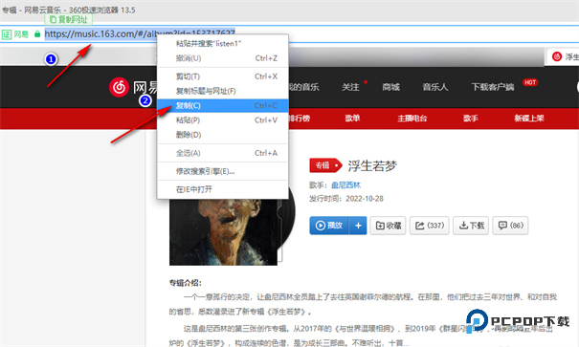
Task: Open the 新碟上架 sub-navigation tab
Action: 529,119
